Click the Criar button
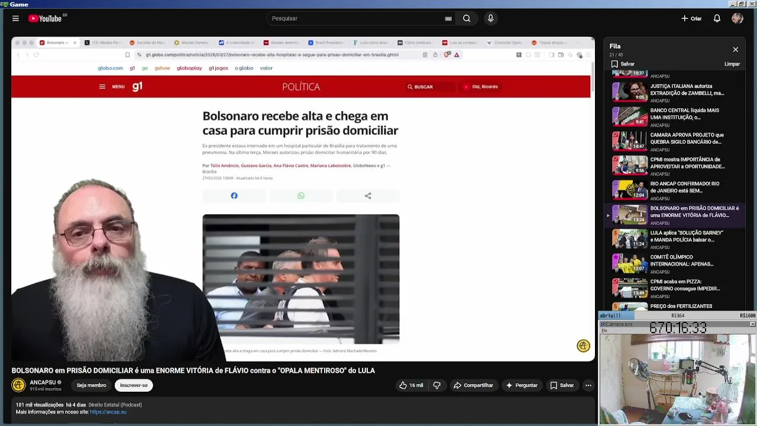The height and width of the screenshot is (426, 757). click(691, 18)
